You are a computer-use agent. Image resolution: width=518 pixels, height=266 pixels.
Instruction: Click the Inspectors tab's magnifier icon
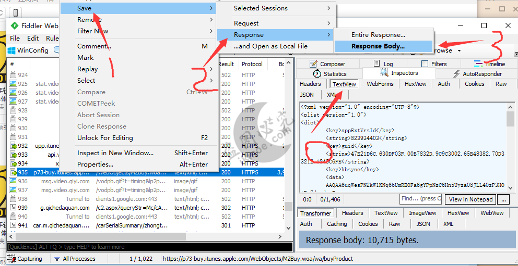[384, 73]
